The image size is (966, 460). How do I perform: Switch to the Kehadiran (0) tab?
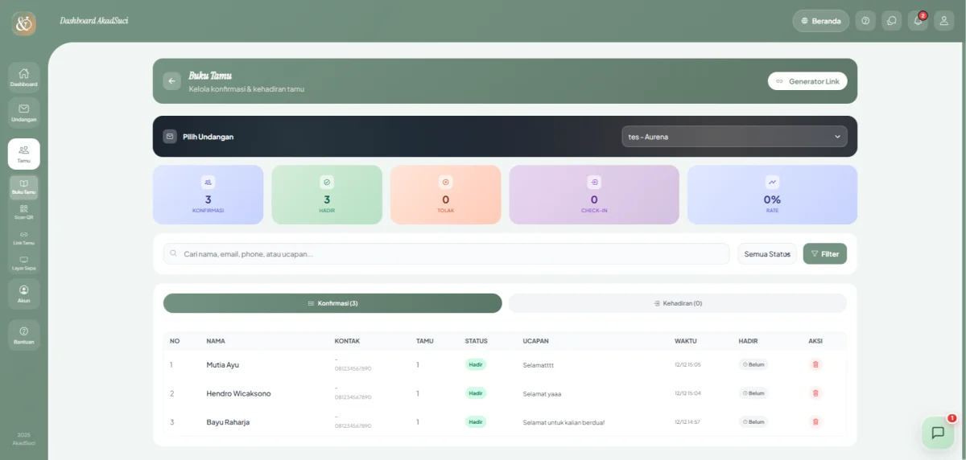pyautogui.click(x=677, y=303)
